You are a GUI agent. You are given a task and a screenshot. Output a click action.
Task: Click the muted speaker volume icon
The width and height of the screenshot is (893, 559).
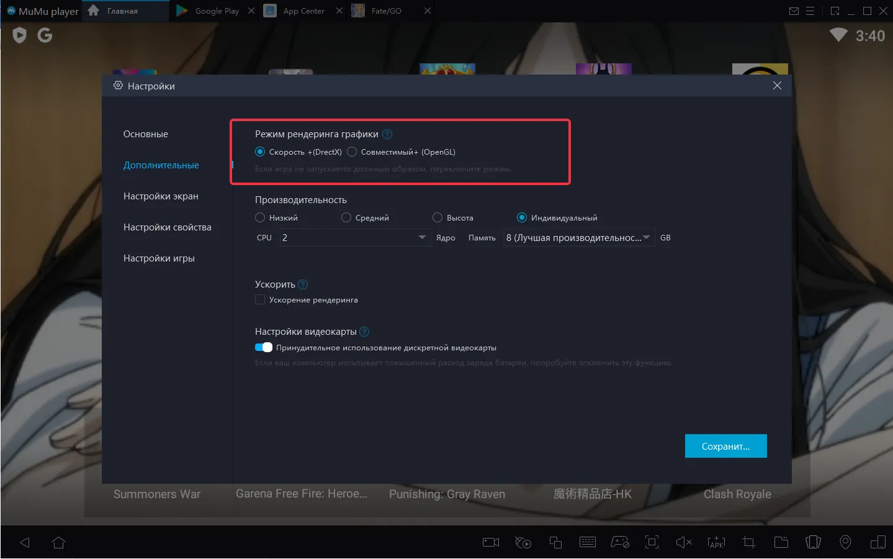point(684,542)
